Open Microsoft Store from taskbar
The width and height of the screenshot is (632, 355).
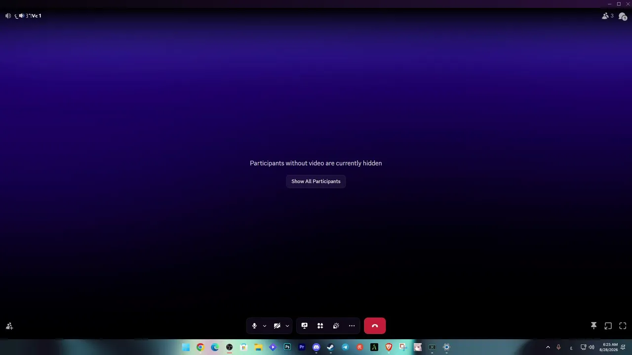(243, 347)
